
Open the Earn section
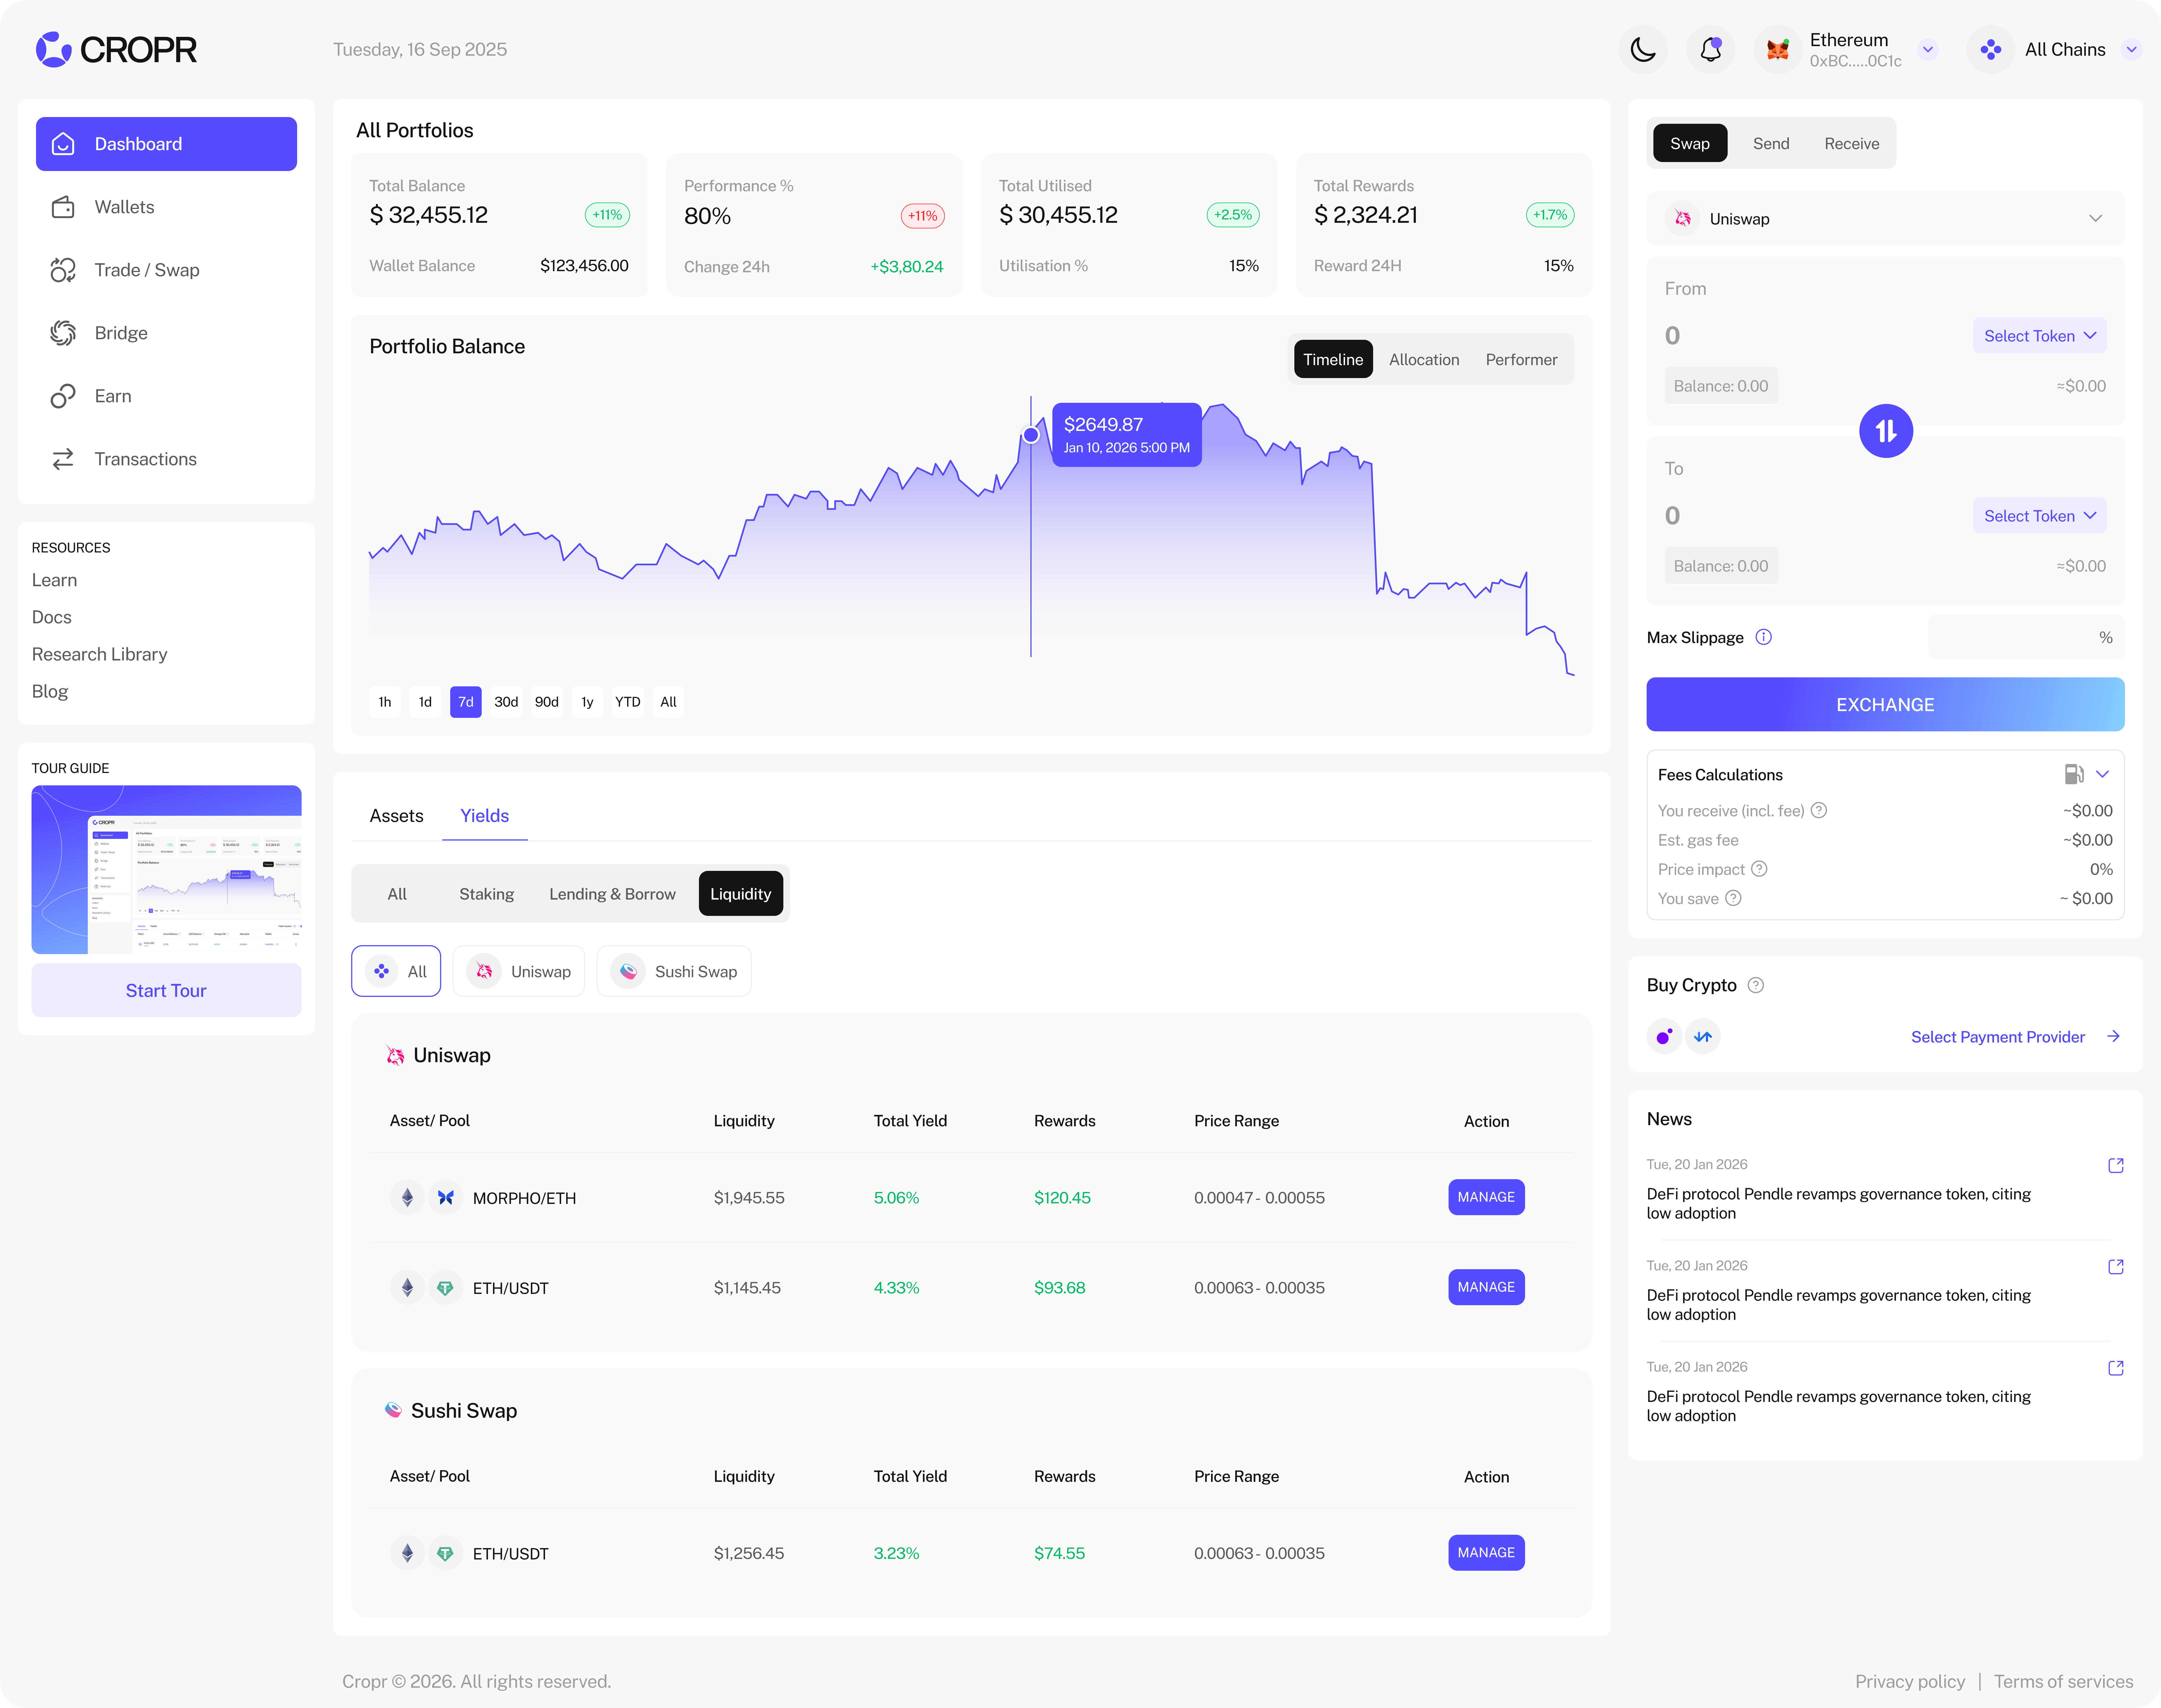click(166, 396)
